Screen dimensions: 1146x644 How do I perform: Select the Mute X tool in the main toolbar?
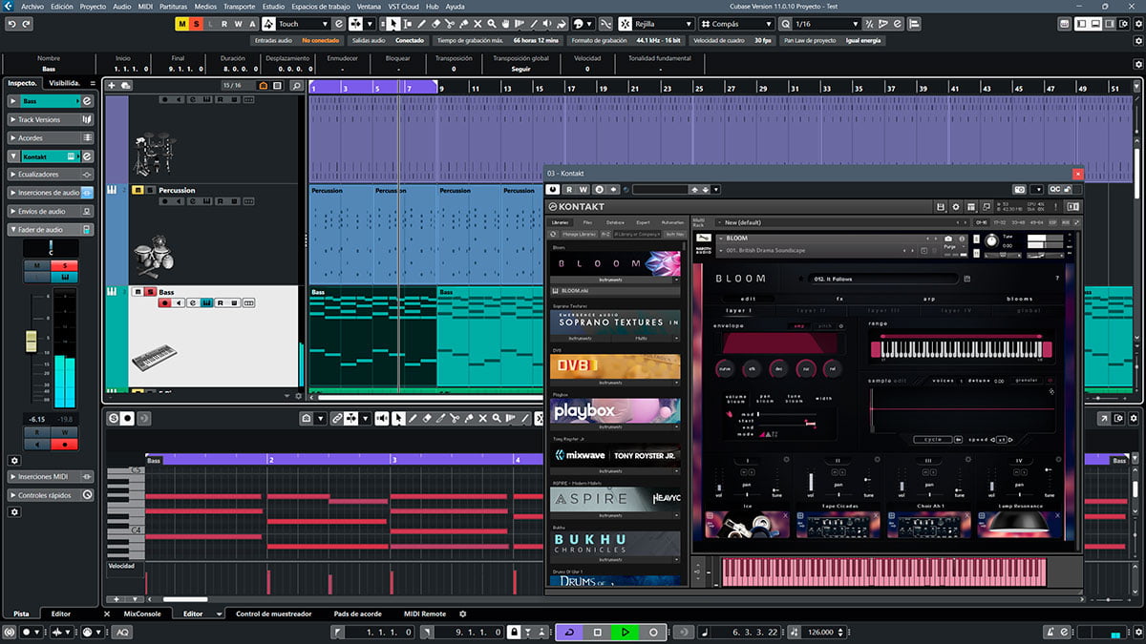coord(479,23)
